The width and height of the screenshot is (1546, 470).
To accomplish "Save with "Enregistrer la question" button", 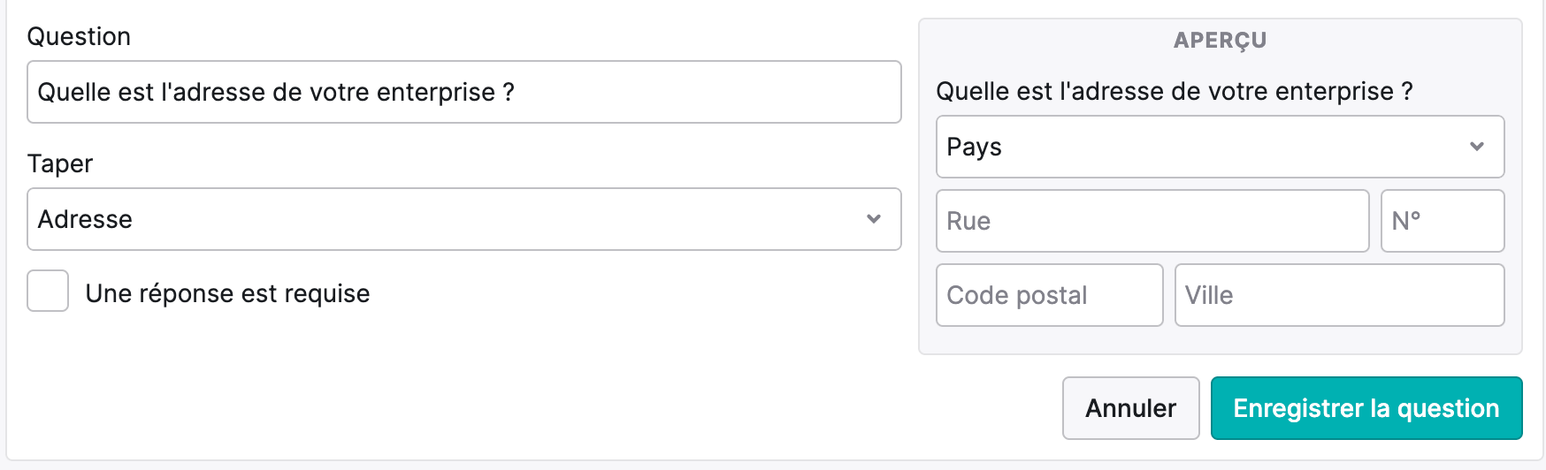I will point(1366,408).
